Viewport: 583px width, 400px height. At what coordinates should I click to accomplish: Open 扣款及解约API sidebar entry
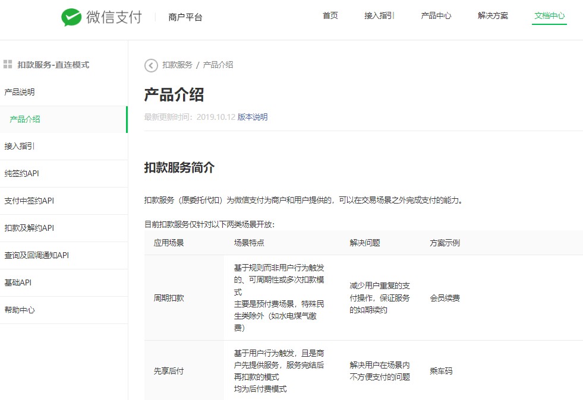click(29, 228)
